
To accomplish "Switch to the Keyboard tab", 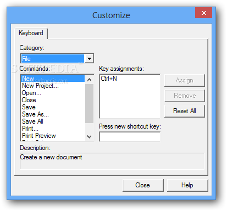I will (31, 33).
